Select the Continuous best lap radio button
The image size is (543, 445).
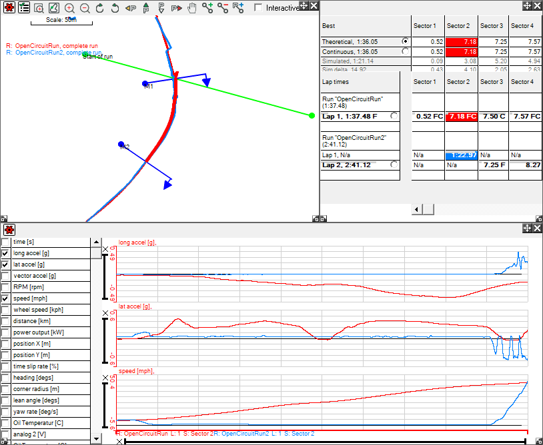[x=405, y=51]
